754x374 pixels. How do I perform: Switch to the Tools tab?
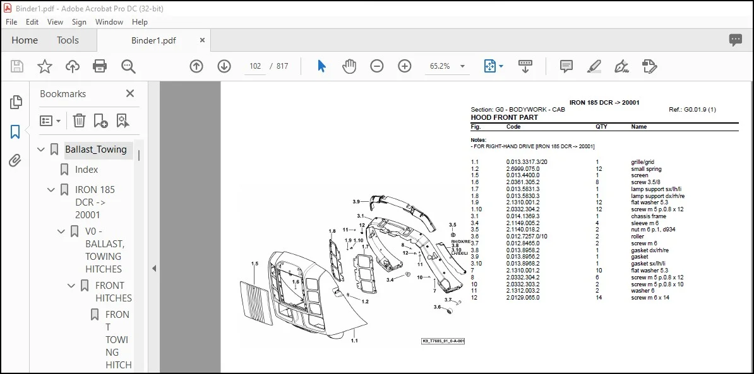pos(68,40)
